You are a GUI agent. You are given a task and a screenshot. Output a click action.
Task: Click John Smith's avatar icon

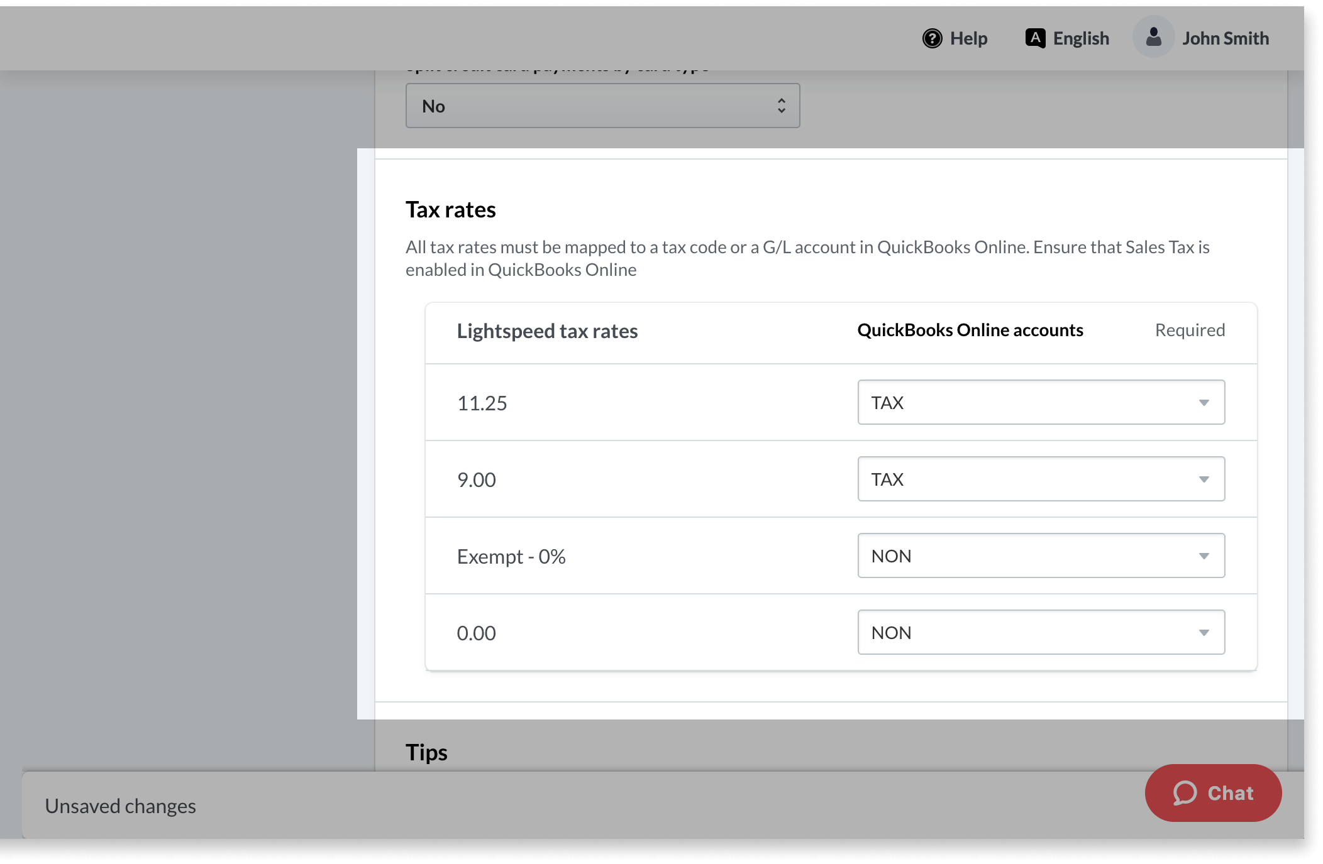point(1153,37)
